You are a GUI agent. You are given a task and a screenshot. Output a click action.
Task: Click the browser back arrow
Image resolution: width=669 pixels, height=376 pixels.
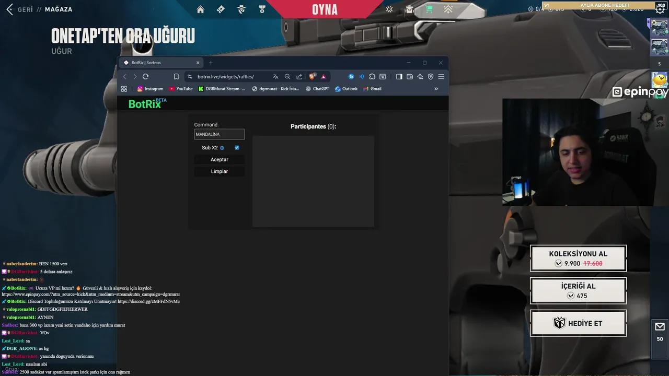124,77
